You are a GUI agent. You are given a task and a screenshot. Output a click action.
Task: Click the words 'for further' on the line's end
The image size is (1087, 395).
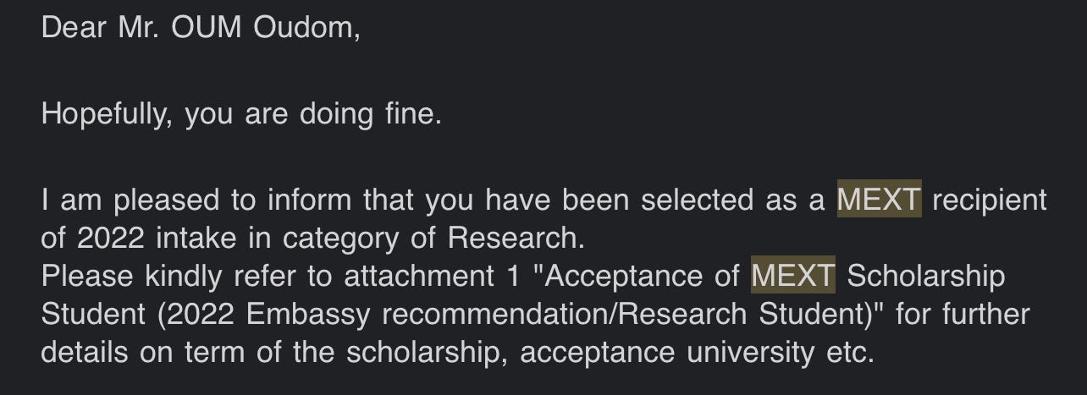click(x=963, y=314)
